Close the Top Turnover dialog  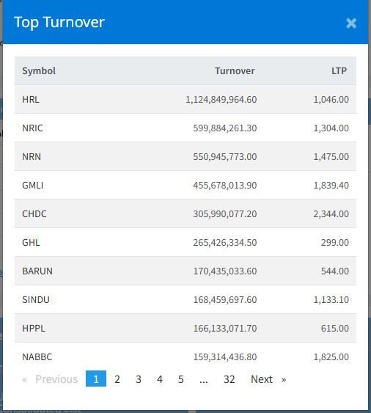[351, 23]
